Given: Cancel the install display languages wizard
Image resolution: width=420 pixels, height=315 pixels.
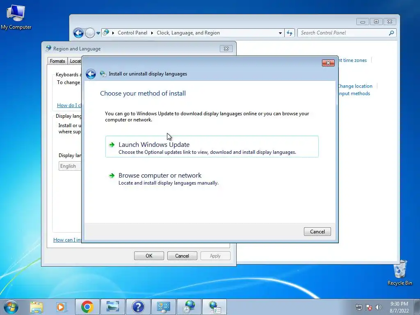Looking at the screenshot, I should coord(317,232).
